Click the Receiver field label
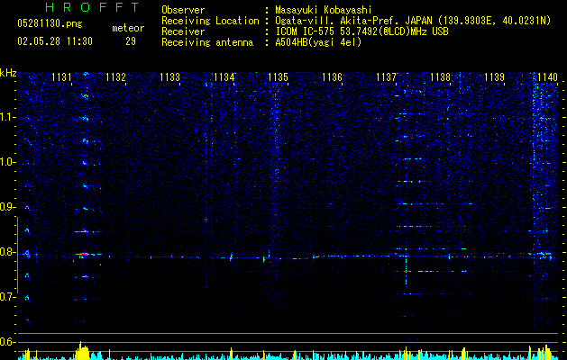The width and height of the screenshot is (567, 360). (x=183, y=31)
